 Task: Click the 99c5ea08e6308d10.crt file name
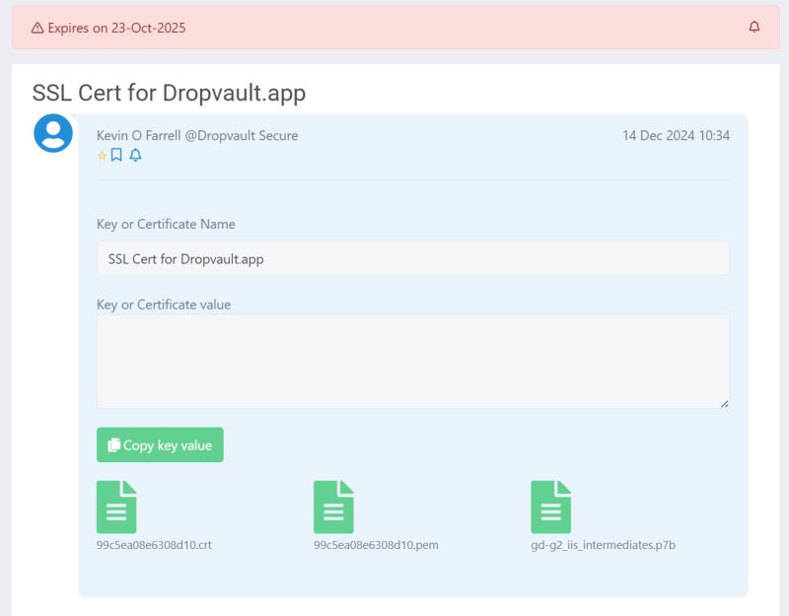pyautogui.click(x=154, y=545)
